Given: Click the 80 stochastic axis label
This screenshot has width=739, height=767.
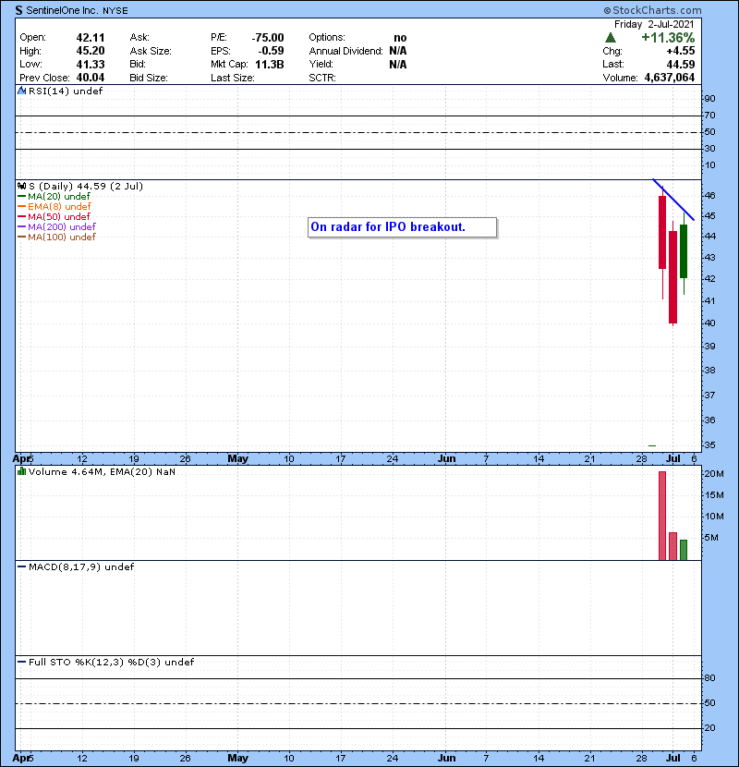Looking at the screenshot, I should tap(709, 678).
